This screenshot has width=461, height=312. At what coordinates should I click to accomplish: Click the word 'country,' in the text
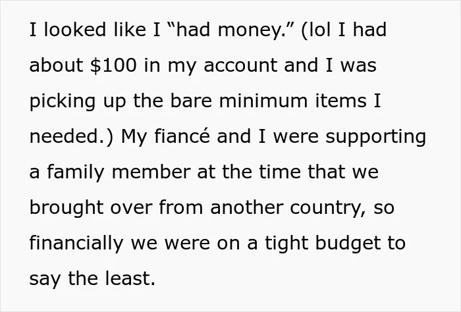click(328, 209)
